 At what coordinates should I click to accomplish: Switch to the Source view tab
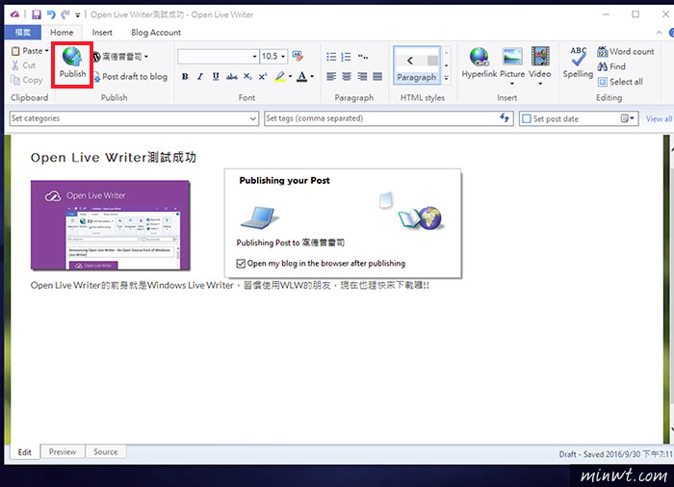tap(105, 451)
